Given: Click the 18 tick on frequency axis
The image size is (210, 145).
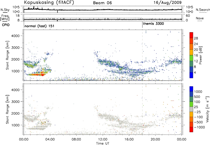Looking at the screenshot, I should pos(17,16).
